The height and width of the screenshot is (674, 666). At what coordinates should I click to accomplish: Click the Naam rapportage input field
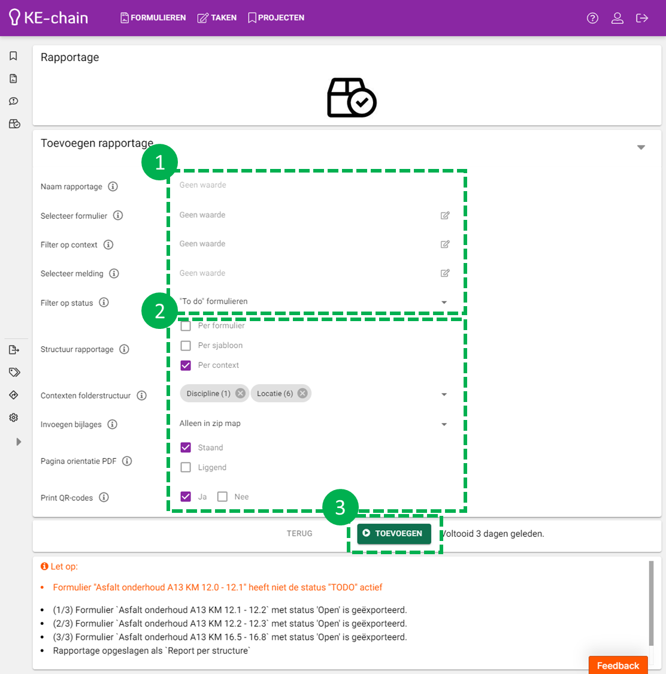(311, 186)
